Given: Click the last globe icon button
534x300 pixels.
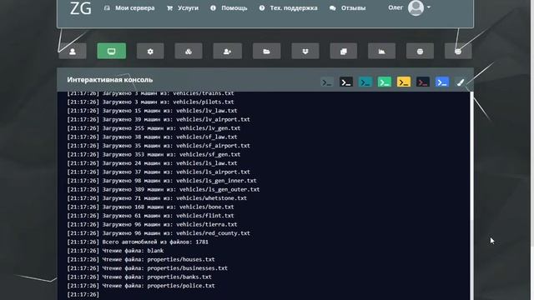Looking at the screenshot, I should (458, 52).
